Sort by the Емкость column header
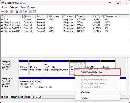Screen dimensions: 130x103 click(x=84, y=16)
